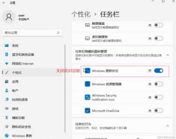
Task: Click the 触摸键盘 label
Action: coord(98,23)
